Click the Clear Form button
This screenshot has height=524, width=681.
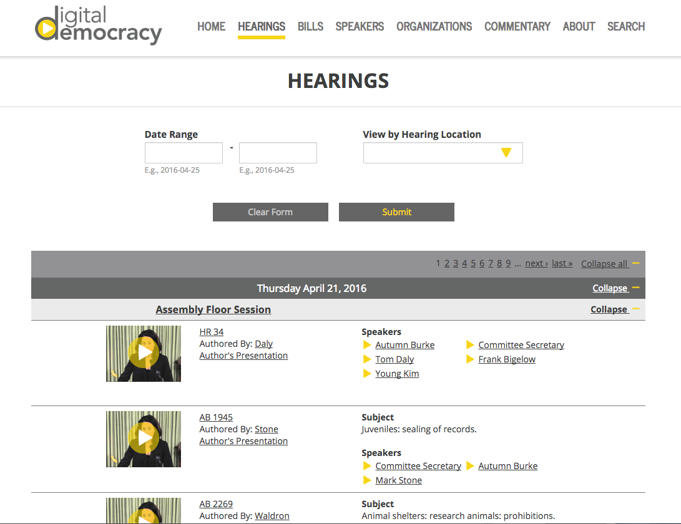point(270,212)
